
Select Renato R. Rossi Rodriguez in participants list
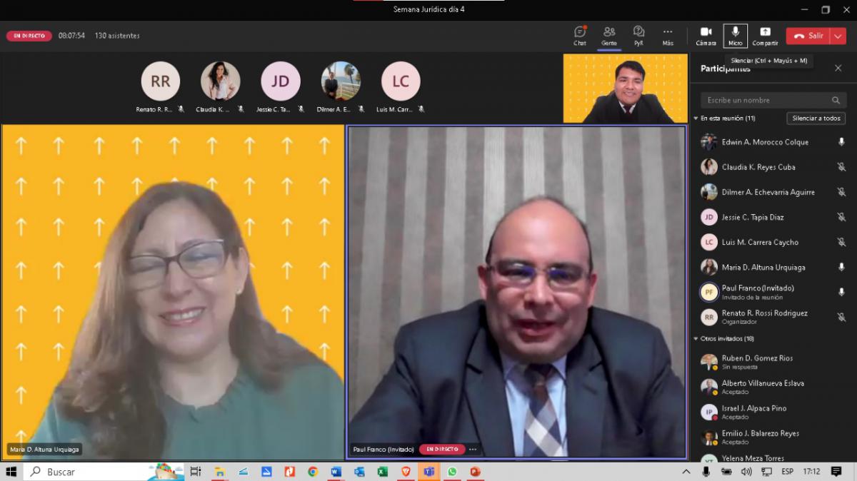pos(764,313)
